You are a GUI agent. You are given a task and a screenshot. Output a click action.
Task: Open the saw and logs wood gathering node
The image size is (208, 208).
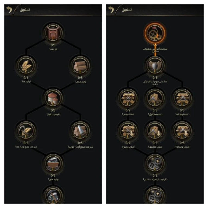pyautogui.click(x=80, y=131)
